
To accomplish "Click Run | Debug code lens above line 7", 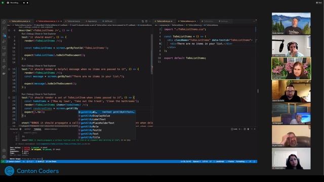I will click(x=27, y=34).
